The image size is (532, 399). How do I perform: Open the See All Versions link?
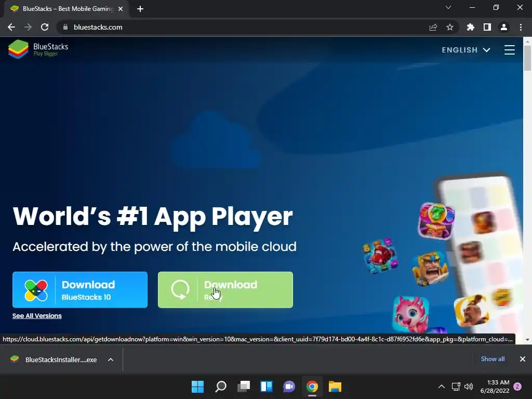[37, 316]
